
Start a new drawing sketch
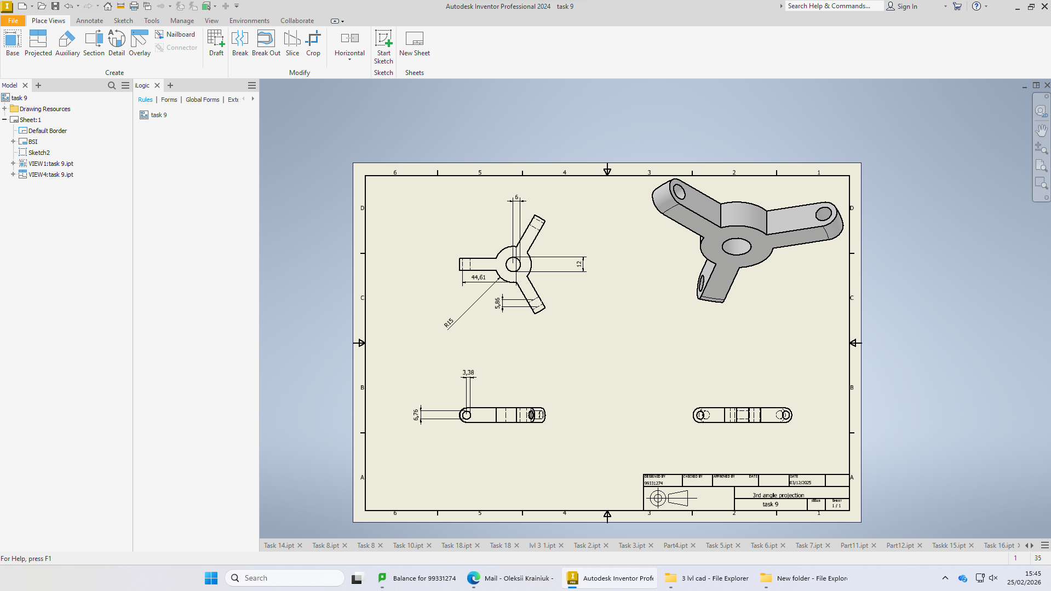pos(383,47)
